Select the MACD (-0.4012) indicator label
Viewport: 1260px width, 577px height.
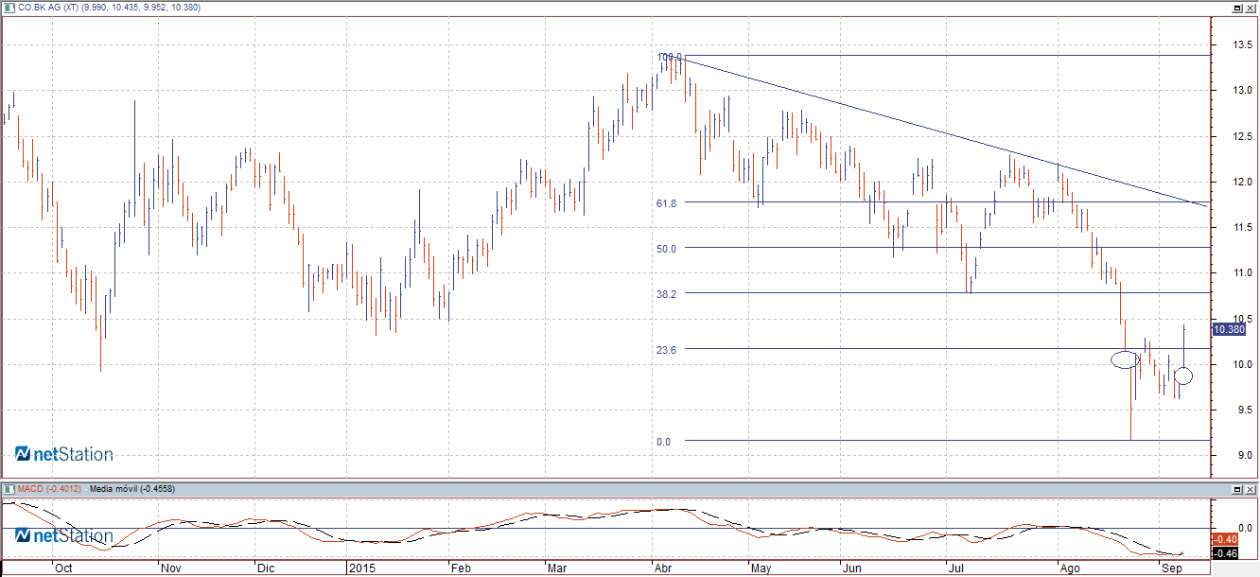[x=49, y=489]
